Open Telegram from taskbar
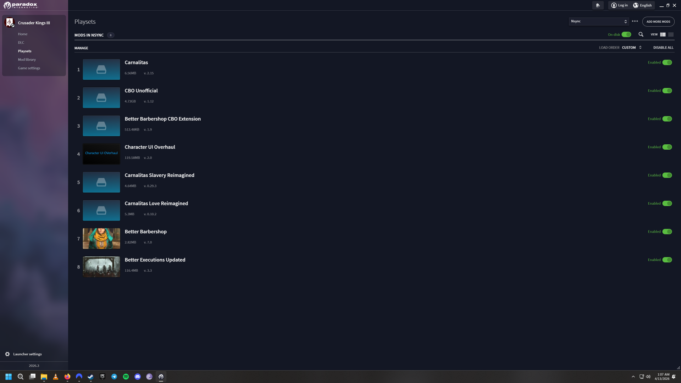 [x=114, y=377]
